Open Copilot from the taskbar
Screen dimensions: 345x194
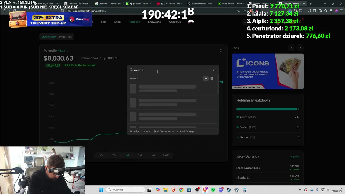[x=157, y=190]
